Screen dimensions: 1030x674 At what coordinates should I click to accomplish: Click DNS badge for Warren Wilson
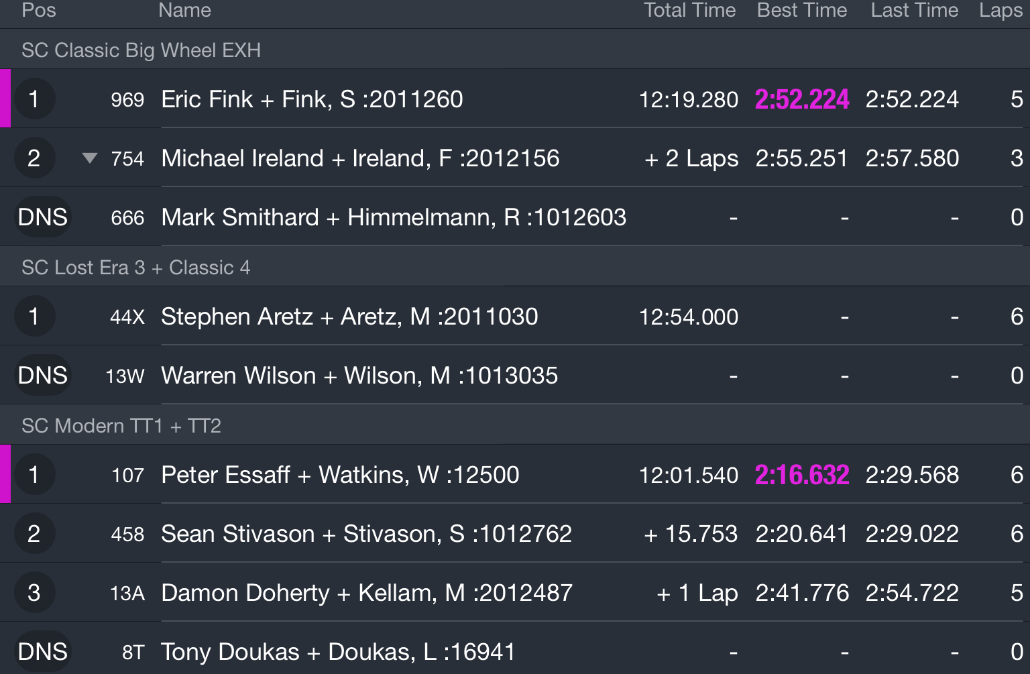[x=43, y=376]
